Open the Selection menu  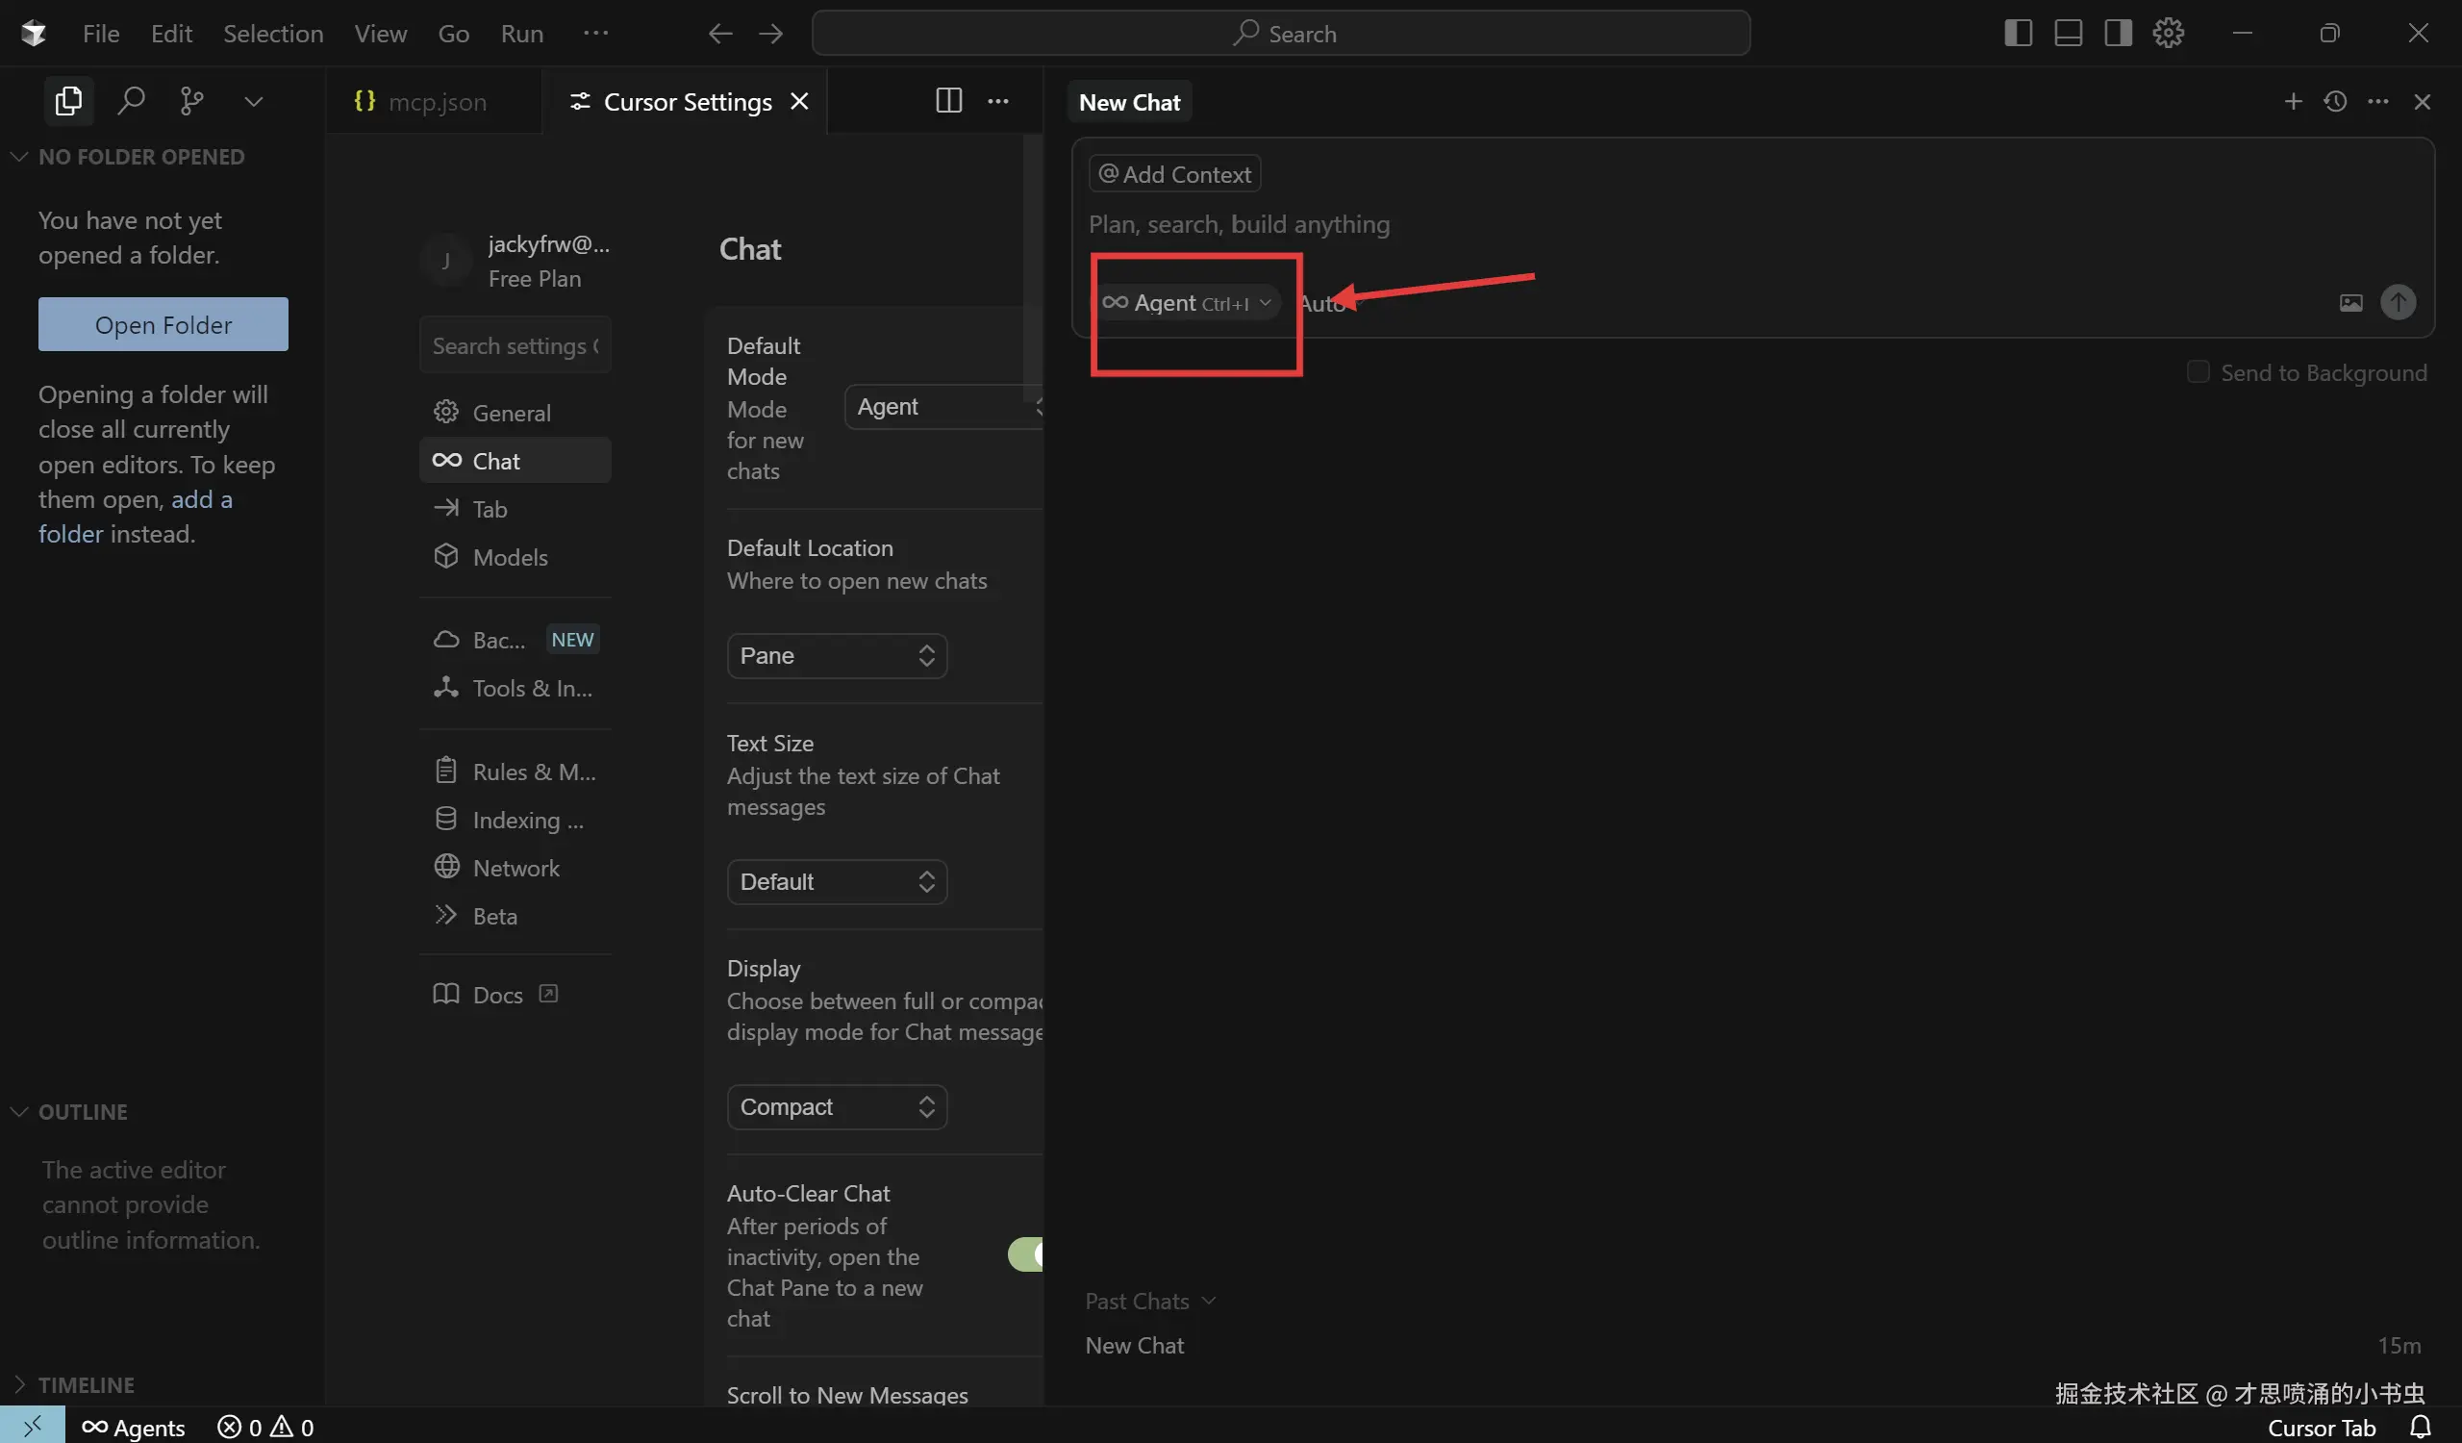272,34
